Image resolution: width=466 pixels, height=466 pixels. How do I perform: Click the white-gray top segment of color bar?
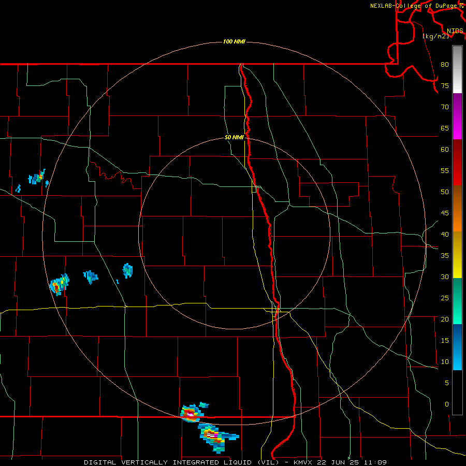[x=457, y=69]
